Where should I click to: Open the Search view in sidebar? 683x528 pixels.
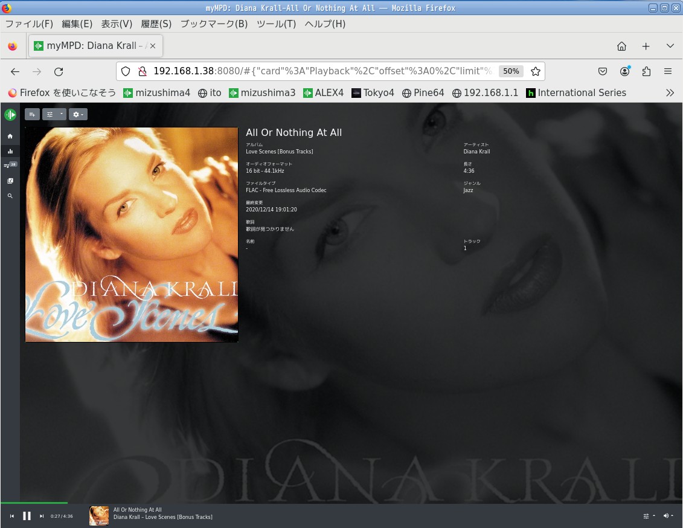point(10,196)
